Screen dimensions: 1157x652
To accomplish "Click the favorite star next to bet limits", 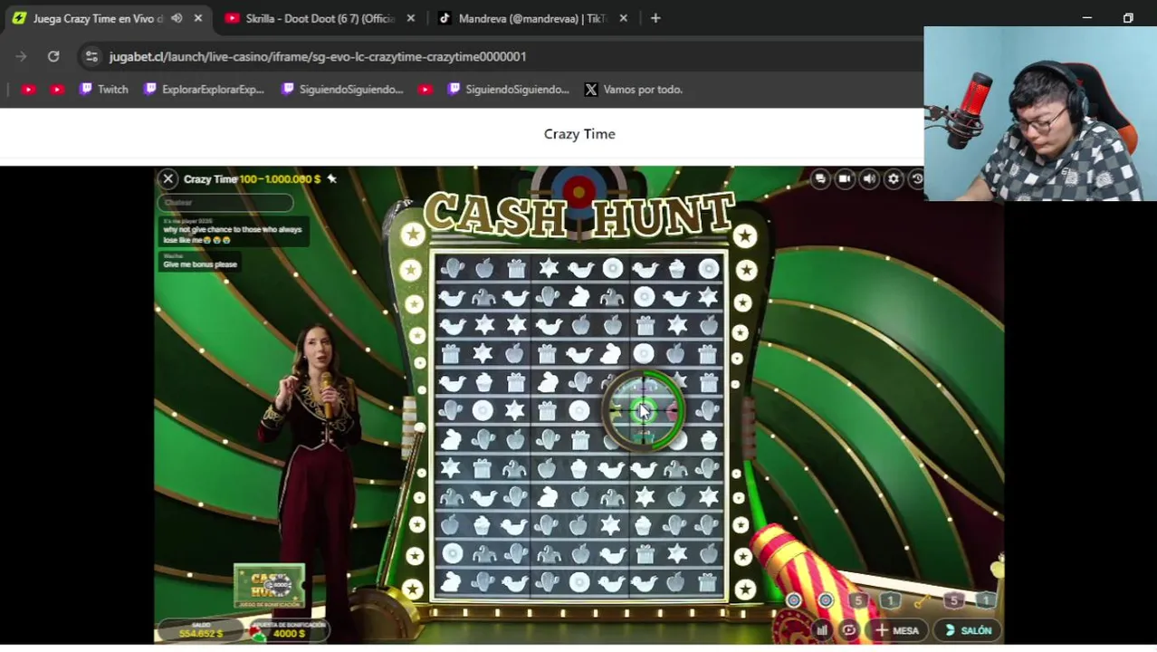I will (331, 179).
